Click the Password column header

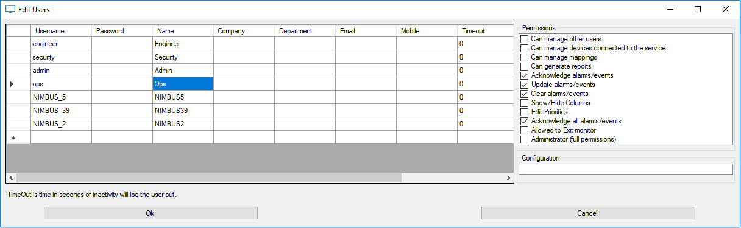pyautogui.click(x=122, y=31)
